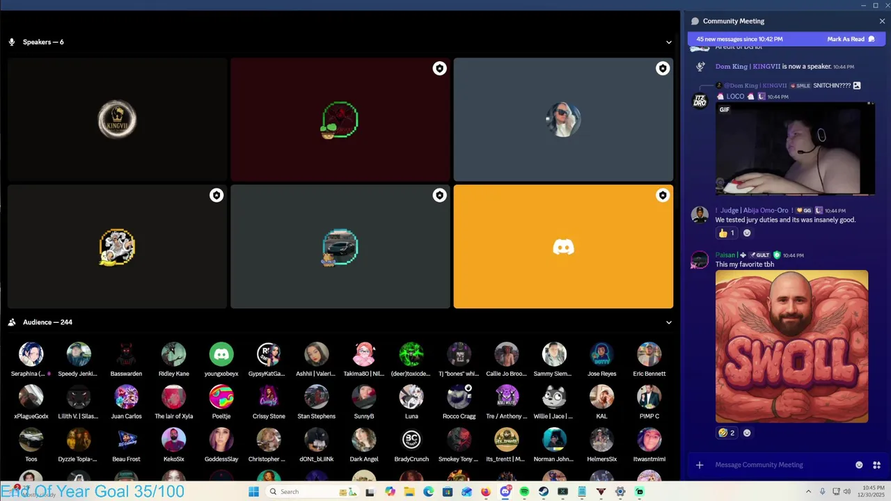
Task: Open Microsoft Store from the taskbar
Action: click(448, 492)
